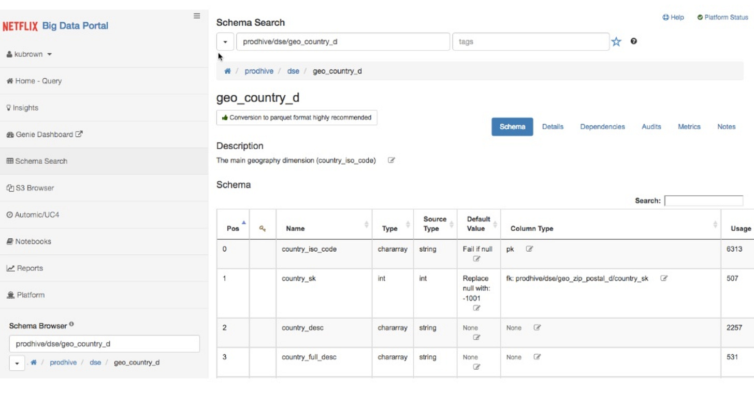Screen dimensions: 754x405
Task: Open Genie Dashboard external link
Action: pyautogui.click(x=104, y=135)
